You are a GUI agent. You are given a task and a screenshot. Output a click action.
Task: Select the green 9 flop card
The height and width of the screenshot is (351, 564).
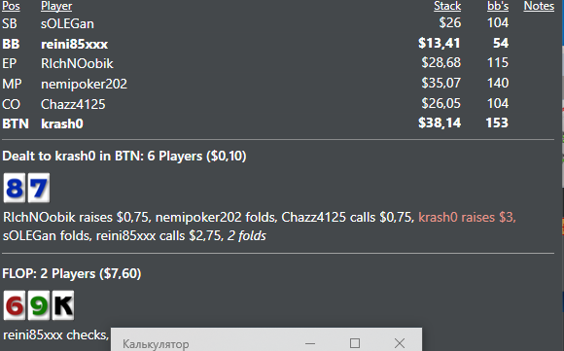click(x=39, y=305)
